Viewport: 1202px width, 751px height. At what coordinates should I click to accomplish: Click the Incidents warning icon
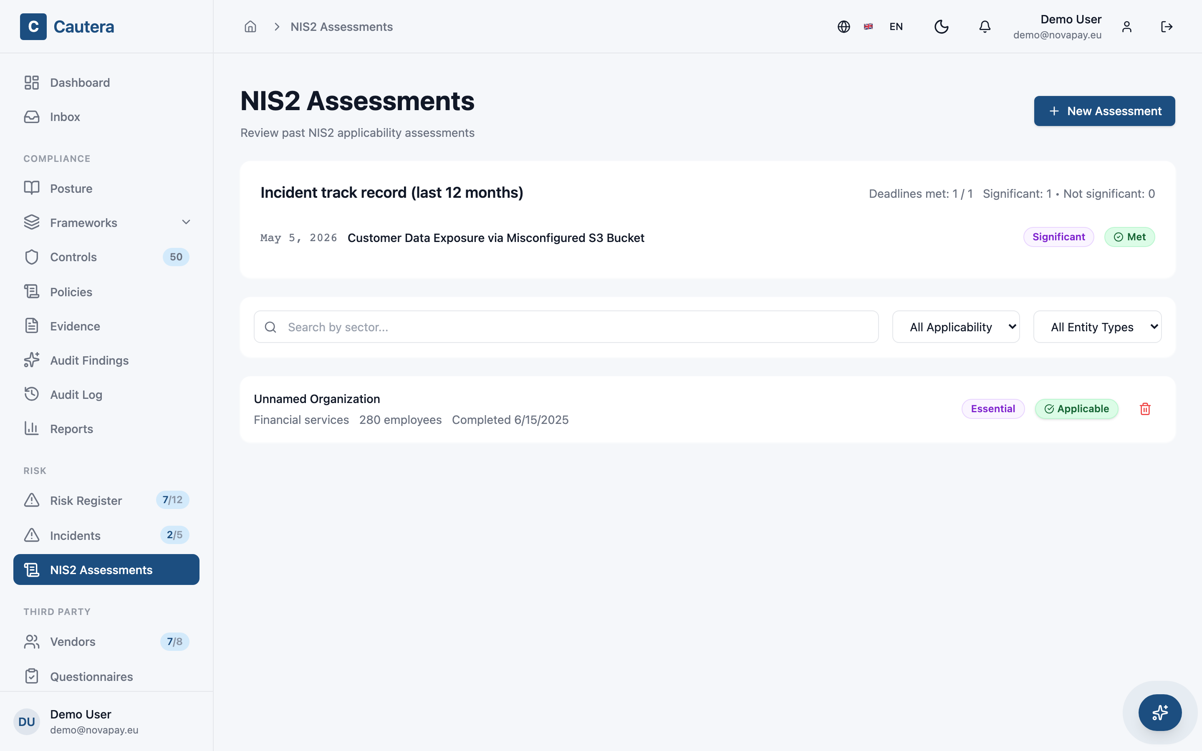[31, 535]
